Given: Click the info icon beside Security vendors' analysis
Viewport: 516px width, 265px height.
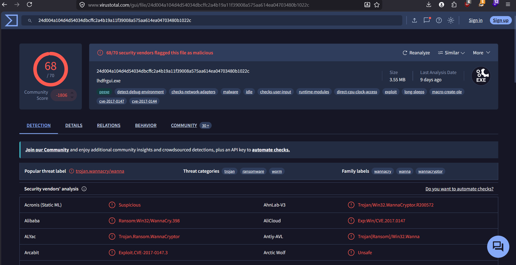Looking at the screenshot, I should pyautogui.click(x=84, y=189).
